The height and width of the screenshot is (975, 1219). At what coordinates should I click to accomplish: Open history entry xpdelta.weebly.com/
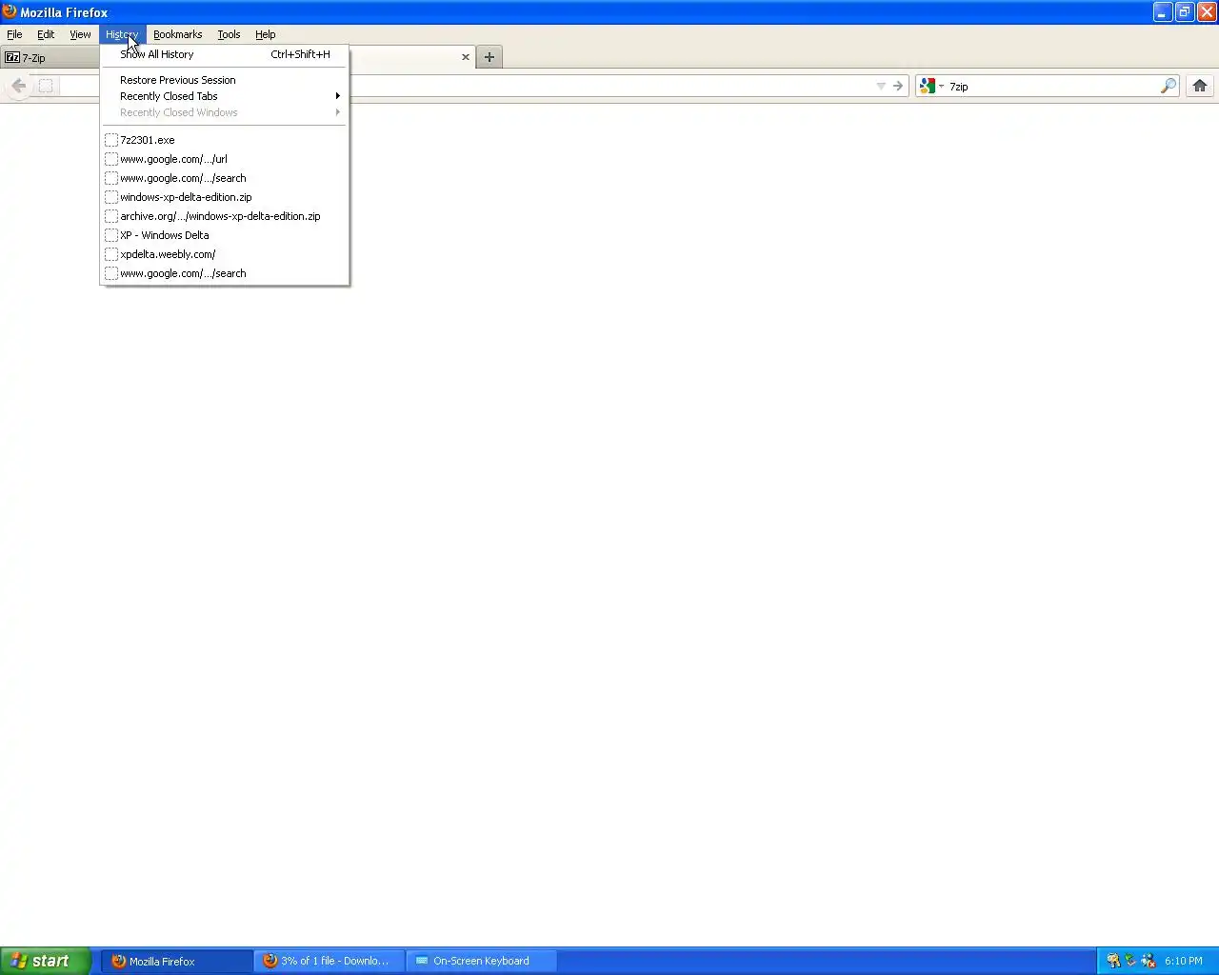pyautogui.click(x=225, y=254)
